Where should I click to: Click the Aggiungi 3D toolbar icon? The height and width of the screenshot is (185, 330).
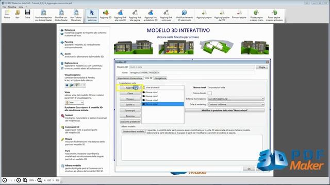coord(106,14)
